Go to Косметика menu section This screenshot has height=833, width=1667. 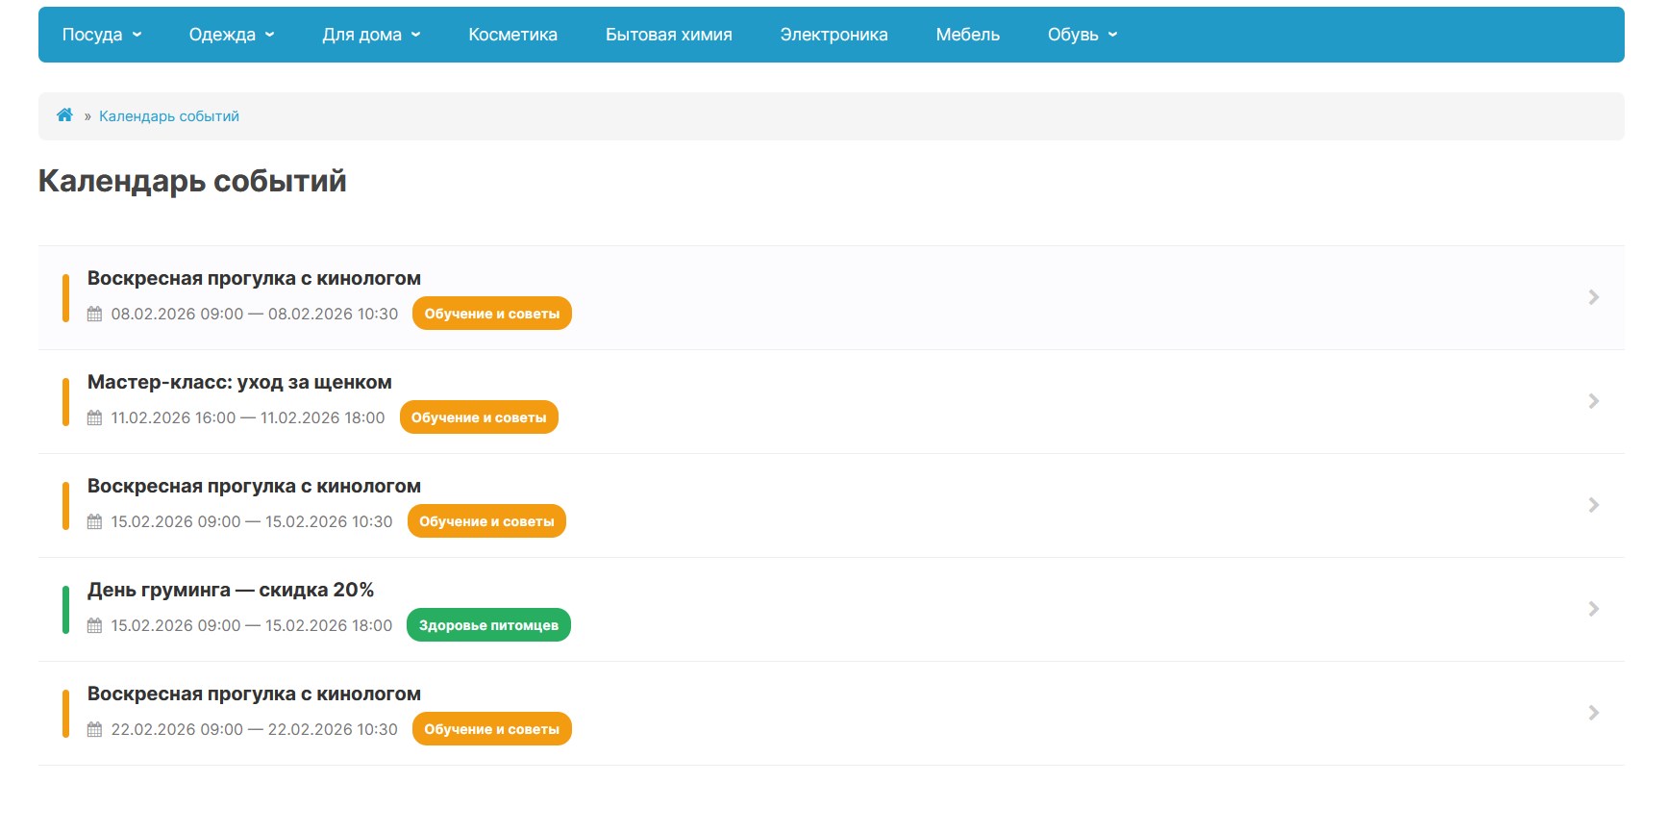pyautogui.click(x=512, y=35)
